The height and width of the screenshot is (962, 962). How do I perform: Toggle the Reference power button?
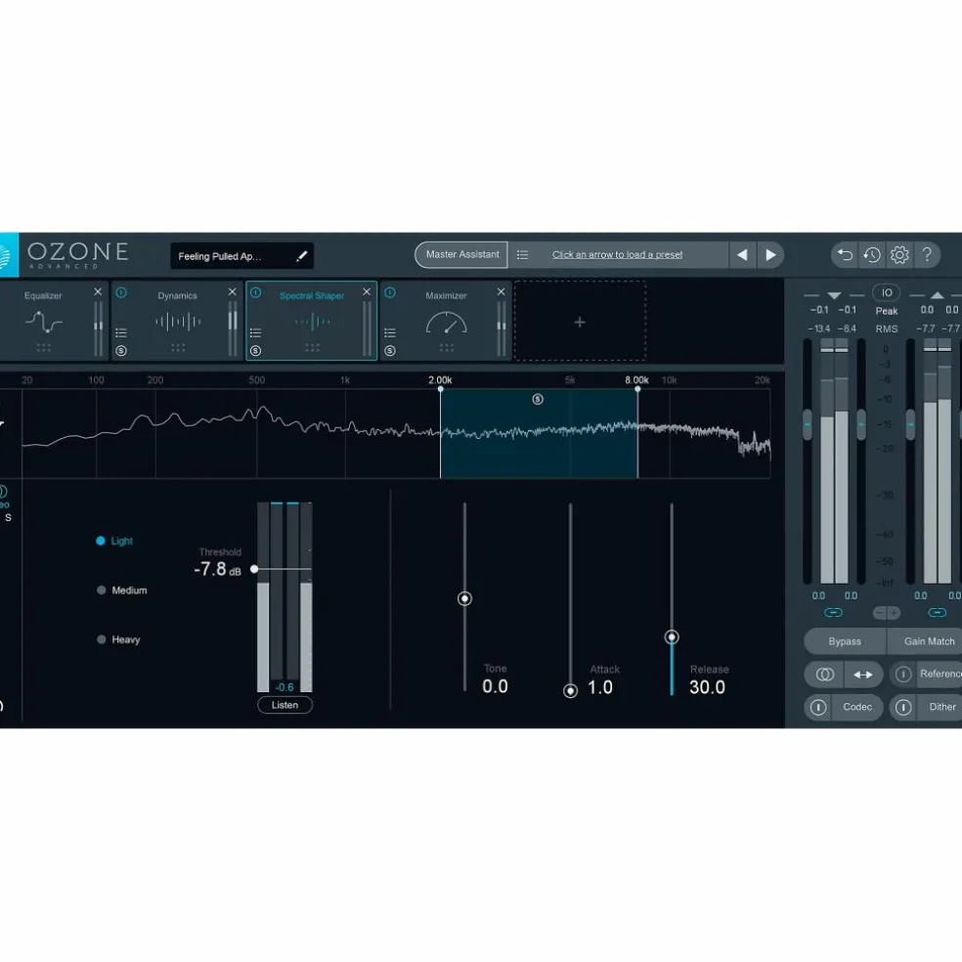point(903,675)
